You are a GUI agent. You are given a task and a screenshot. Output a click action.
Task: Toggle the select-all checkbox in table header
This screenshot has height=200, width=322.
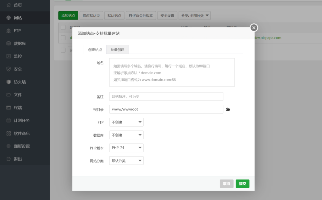click(63, 27)
